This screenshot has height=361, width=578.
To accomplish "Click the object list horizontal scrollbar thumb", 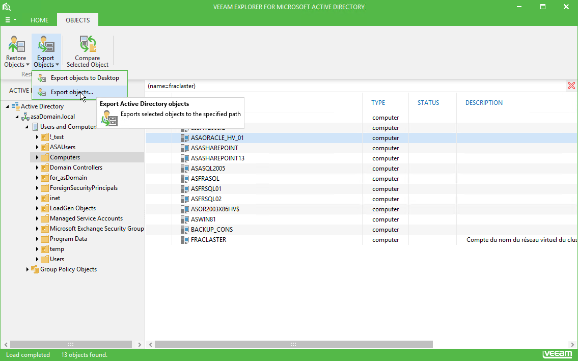I will click(294, 344).
